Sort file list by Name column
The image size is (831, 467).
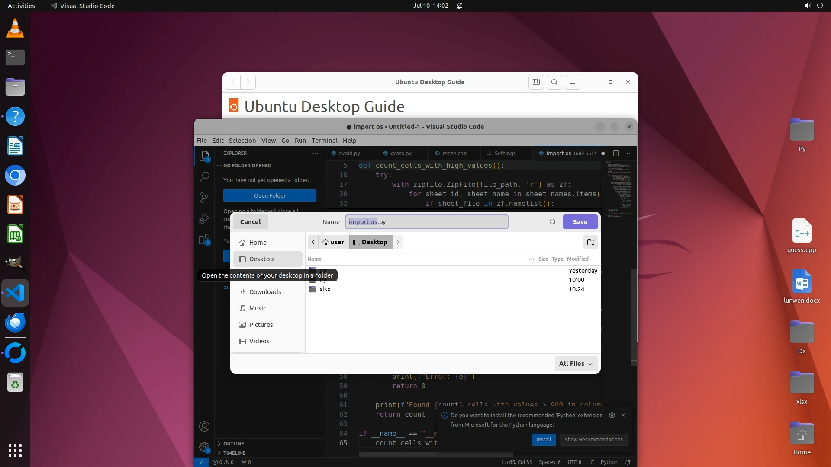pos(315,259)
